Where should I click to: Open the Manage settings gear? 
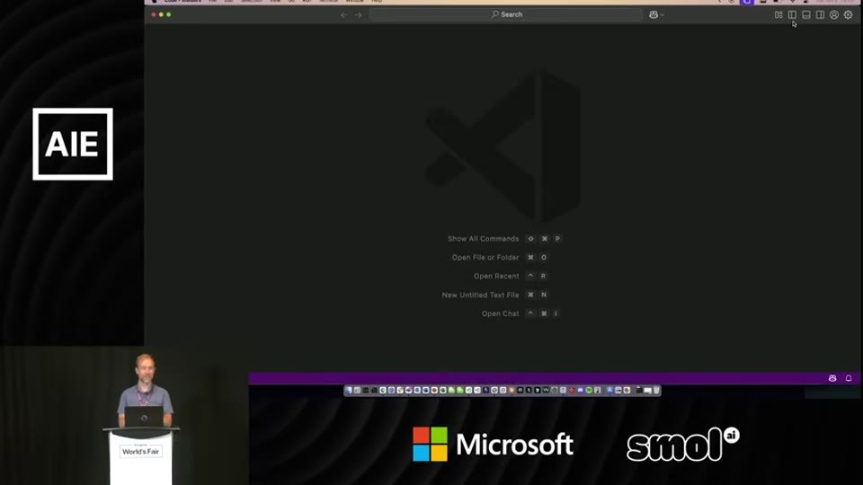[848, 15]
